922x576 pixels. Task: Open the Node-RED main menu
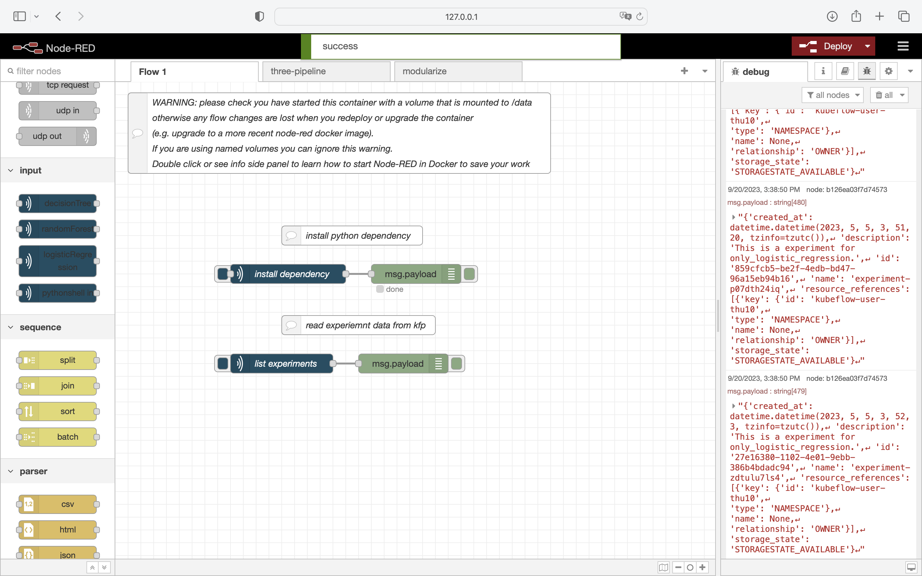(x=903, y=46)
